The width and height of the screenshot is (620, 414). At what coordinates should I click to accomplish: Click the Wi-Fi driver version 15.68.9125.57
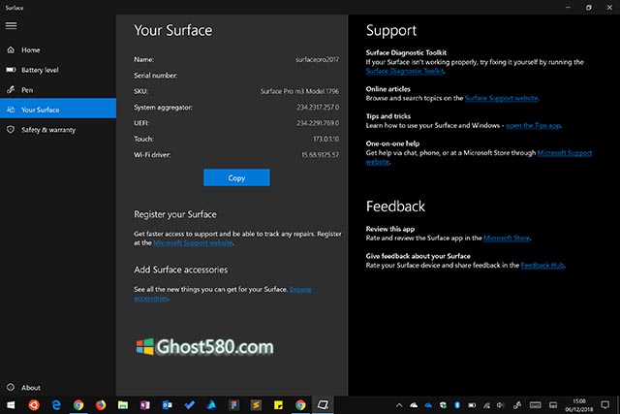tap(320, 155)
